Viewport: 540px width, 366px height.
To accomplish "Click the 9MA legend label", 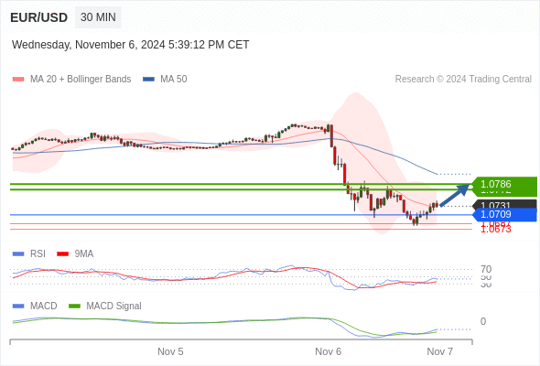I will tap(84, 254).
